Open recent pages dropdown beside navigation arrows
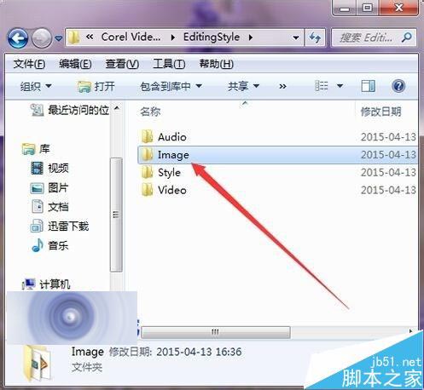This screenshot has width=424, height=390. [58, 38]
